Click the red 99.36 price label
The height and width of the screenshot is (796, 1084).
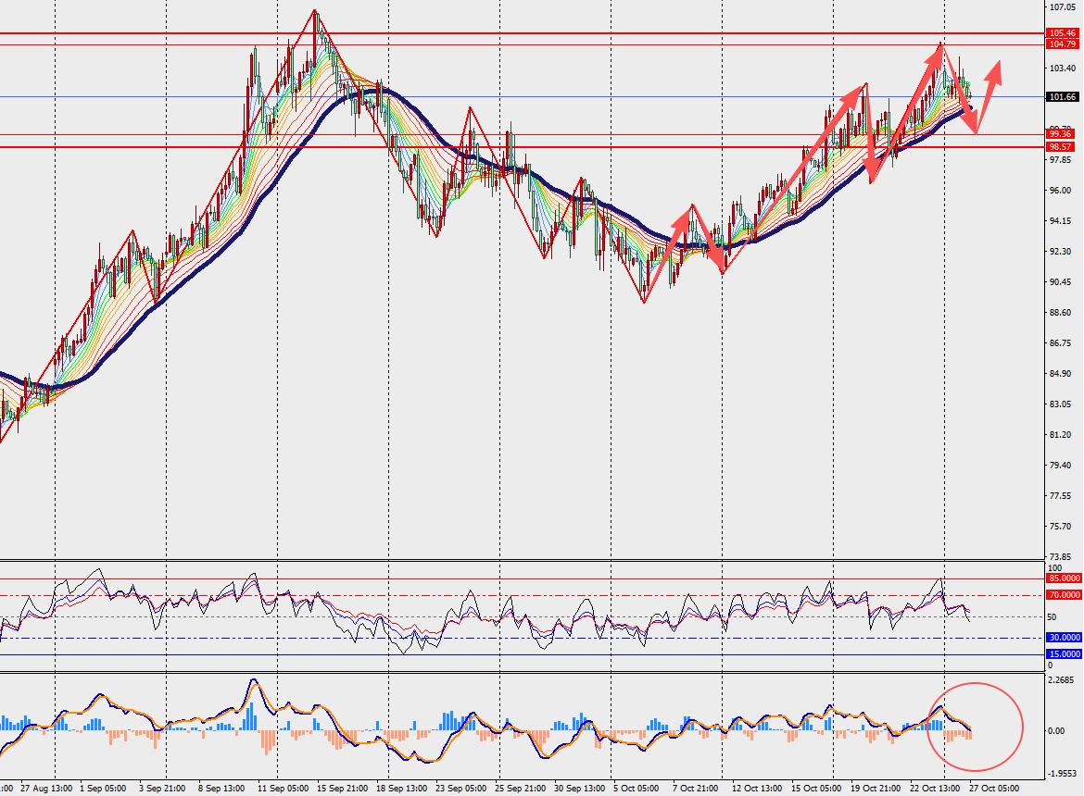pyautogui.click(x=1061, y=134)
